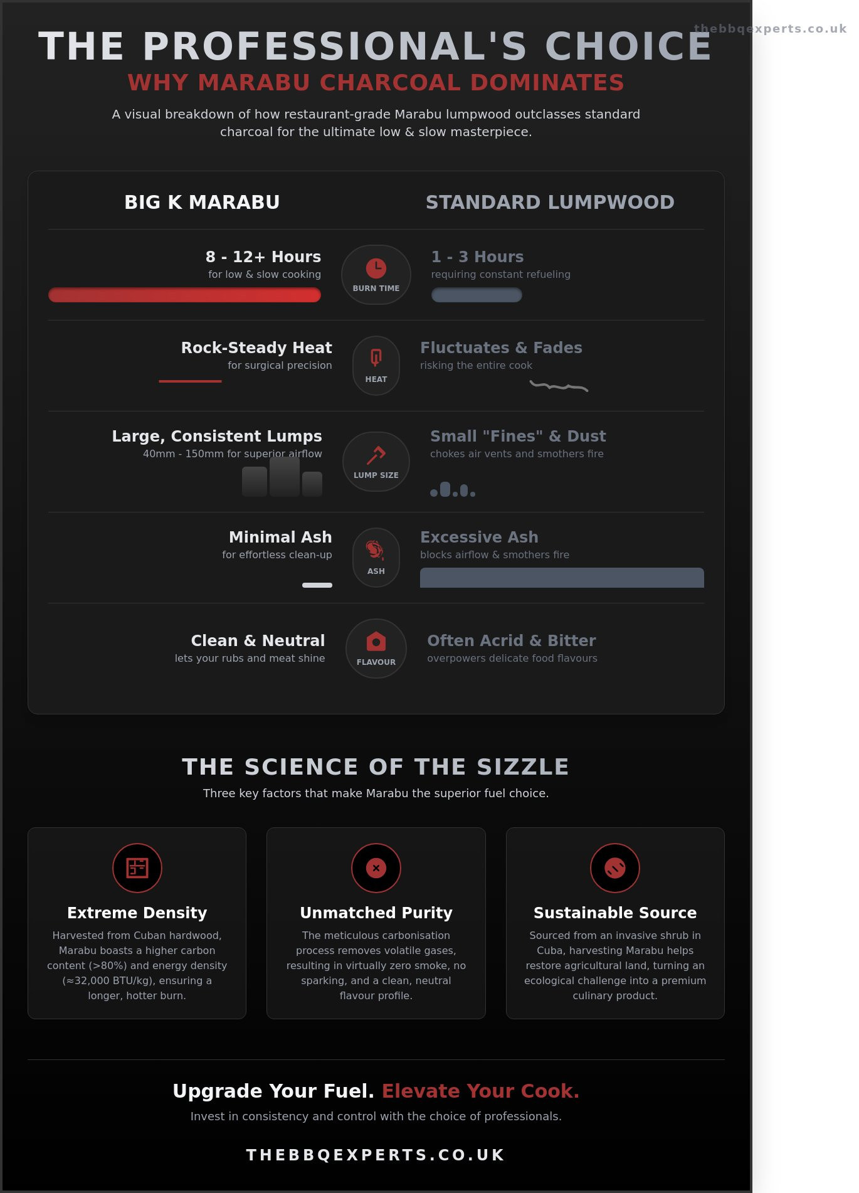The image size is (859, 1193).
Task: Click the Elevate Your Cook red text
Action: 480,1091
